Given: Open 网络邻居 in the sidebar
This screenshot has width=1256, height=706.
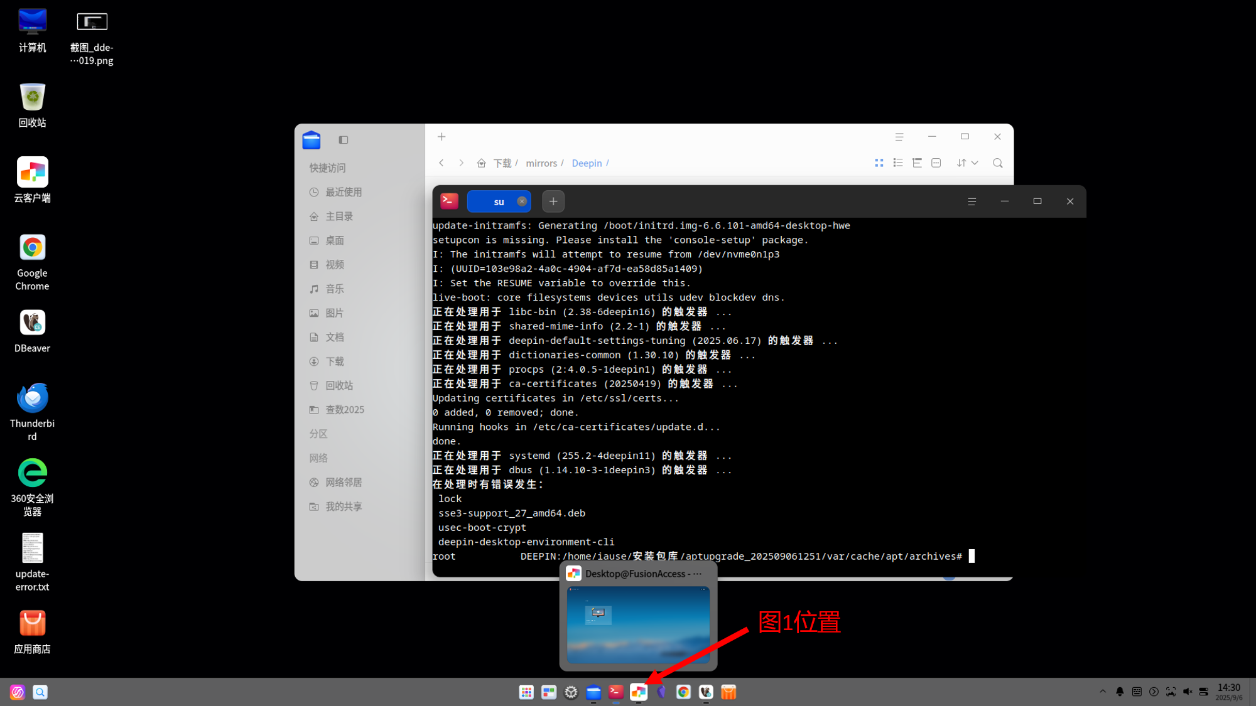Looking at the screenshot, I should click(x=362, y=483).
